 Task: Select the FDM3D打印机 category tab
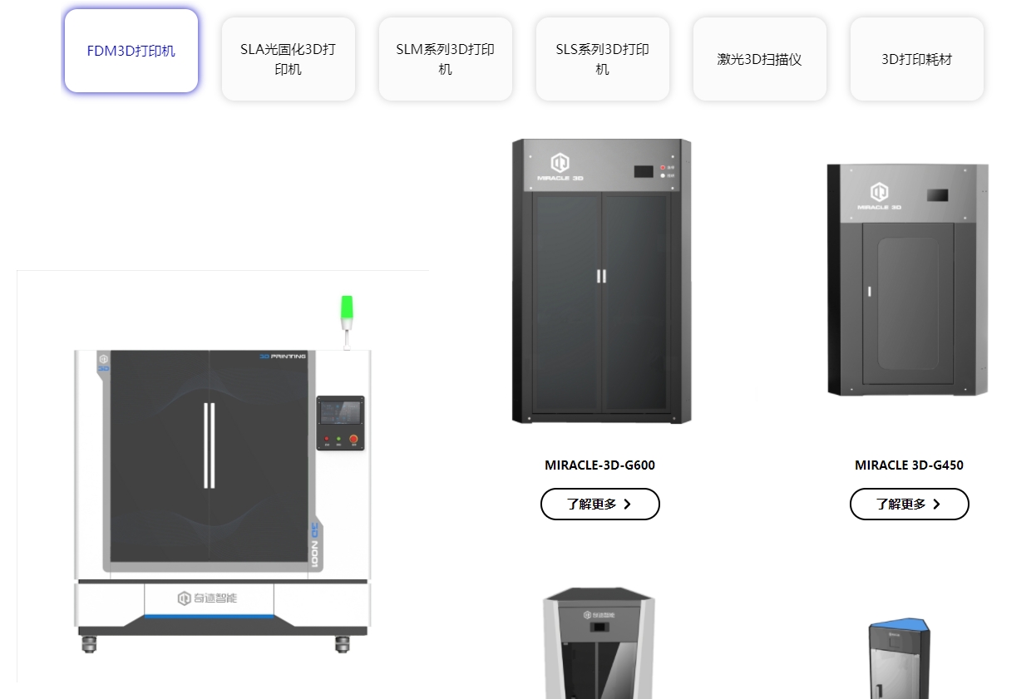[131, 51]
